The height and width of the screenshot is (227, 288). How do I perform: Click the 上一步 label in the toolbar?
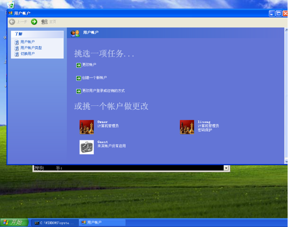[22, 22]
